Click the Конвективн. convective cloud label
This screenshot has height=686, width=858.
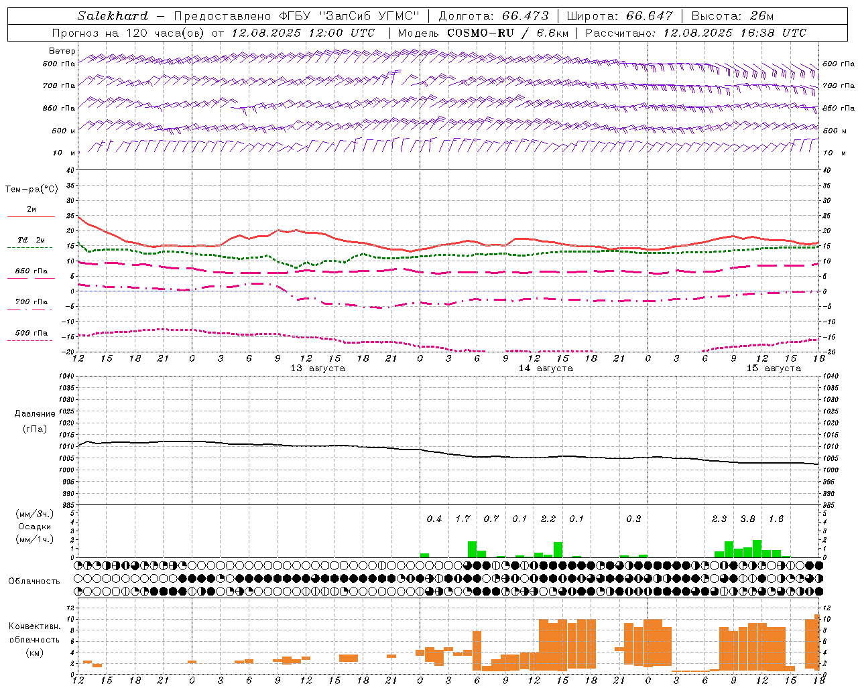(34, 626)
